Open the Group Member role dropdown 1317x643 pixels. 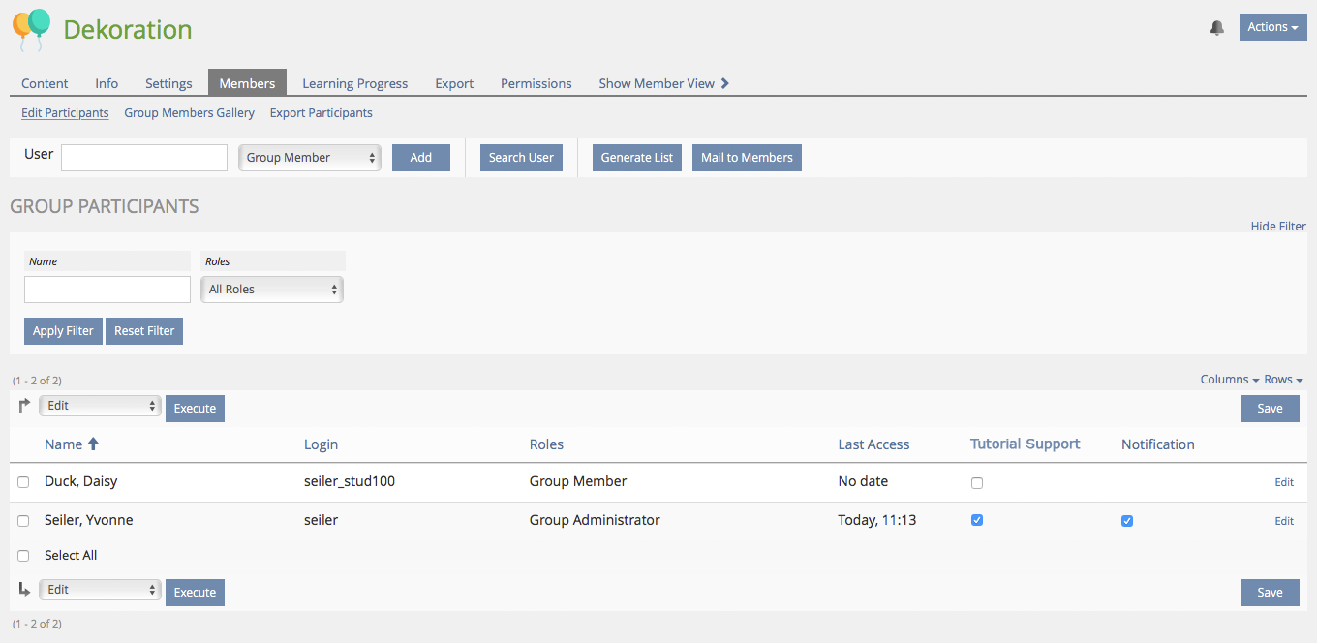point(310,158)
